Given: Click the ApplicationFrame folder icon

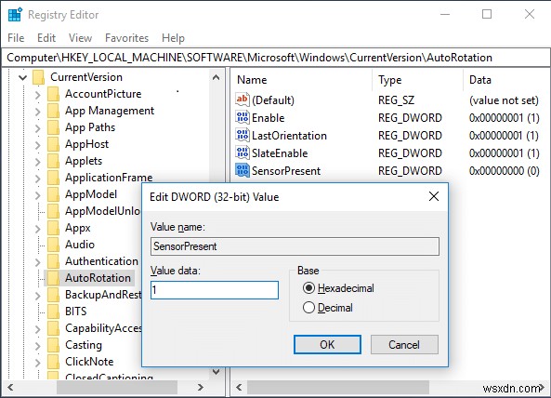Looking at the screenshot, I should (x=53, y=178).
